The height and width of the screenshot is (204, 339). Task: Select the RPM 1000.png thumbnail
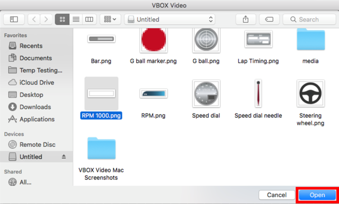point(101,94)
